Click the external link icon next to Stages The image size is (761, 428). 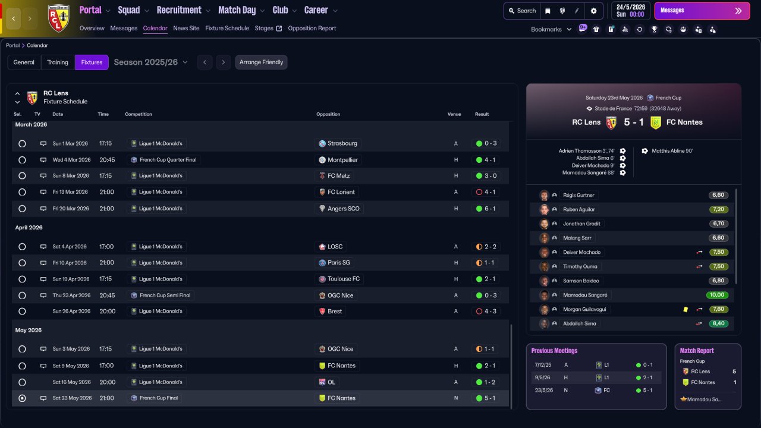(279, 29)
